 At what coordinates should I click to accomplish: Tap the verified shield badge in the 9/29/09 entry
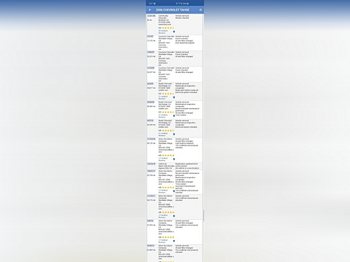tap(174, 116)
